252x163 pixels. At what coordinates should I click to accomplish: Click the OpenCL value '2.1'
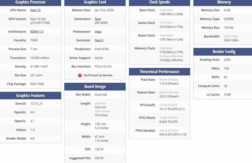click(x=32, y=121)
